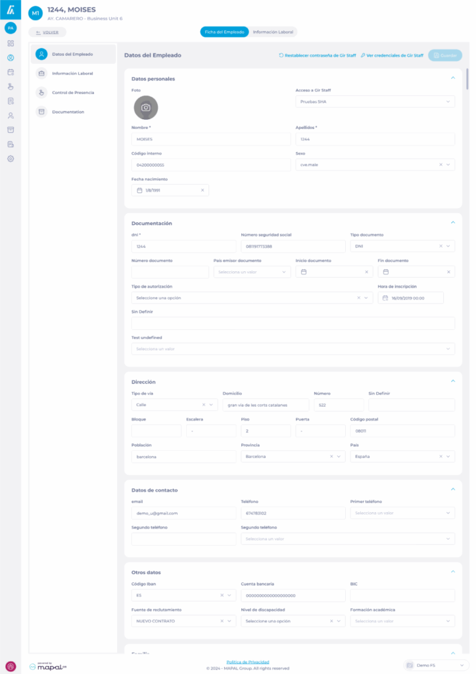Open the settings gear in left sidebar
Screen dimensions: 476x674
[x=11, y=159]
